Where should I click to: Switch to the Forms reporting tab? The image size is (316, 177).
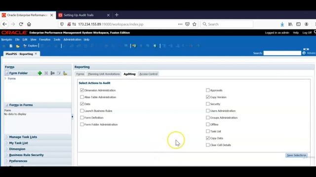click(x=80, y=74)
